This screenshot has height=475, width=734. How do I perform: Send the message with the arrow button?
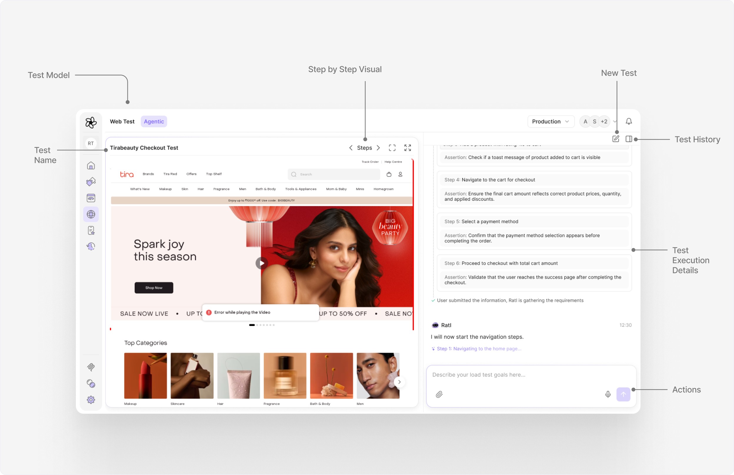(623, 394)
